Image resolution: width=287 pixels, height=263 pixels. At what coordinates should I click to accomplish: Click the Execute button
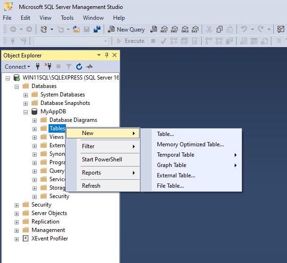[131, 41]
